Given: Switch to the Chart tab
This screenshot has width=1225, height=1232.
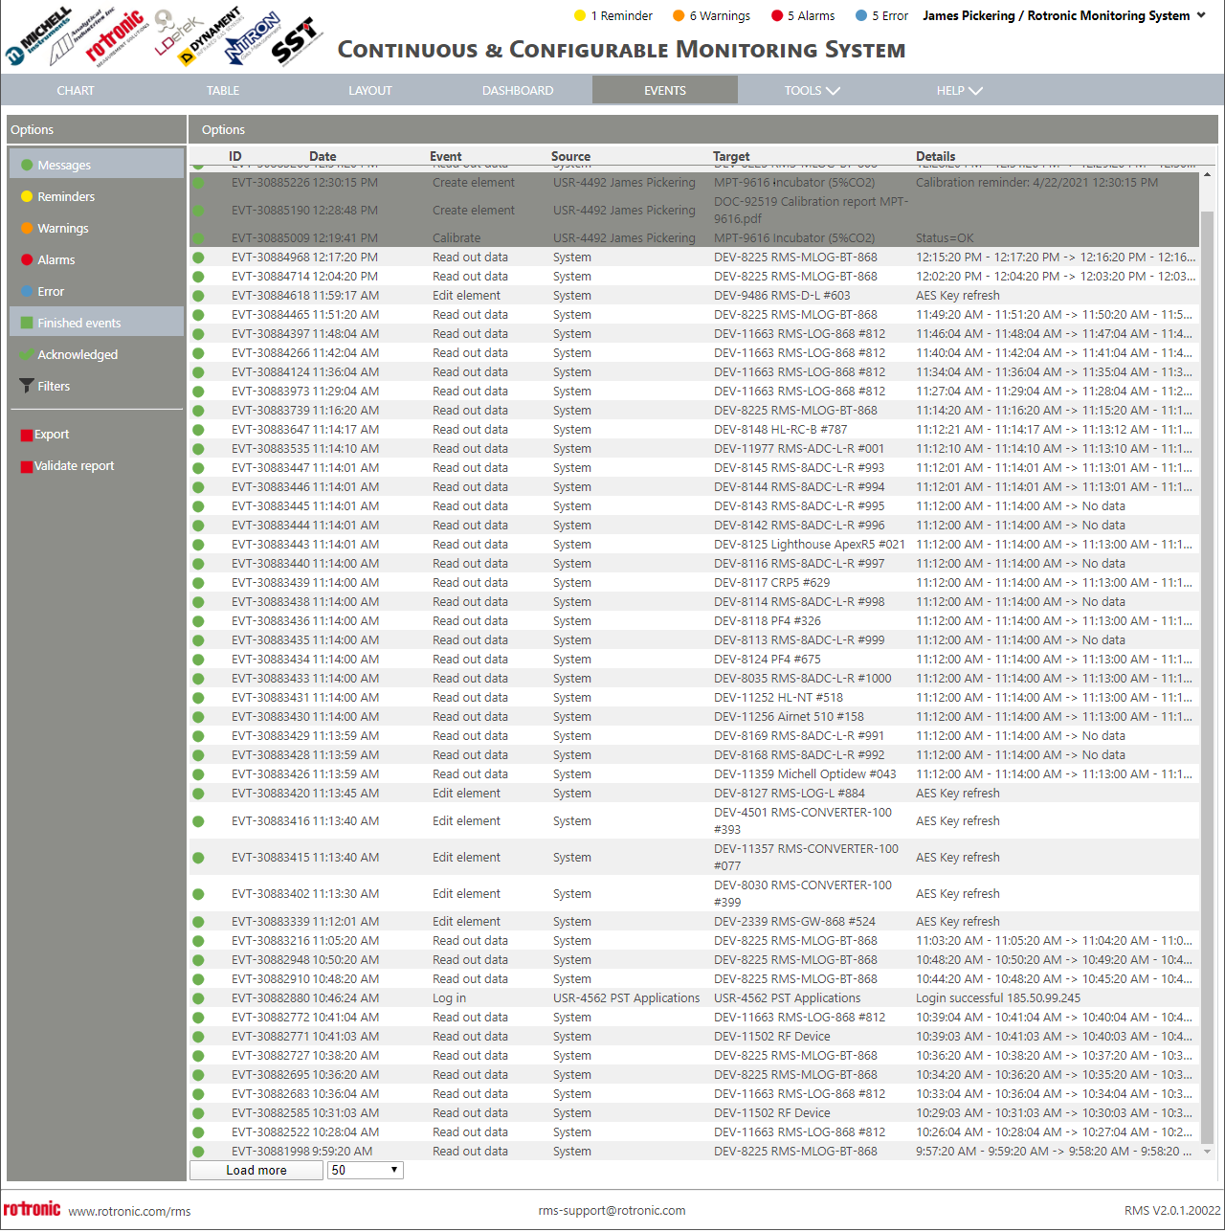Looking at the screenshot, I should pos(76,90).
